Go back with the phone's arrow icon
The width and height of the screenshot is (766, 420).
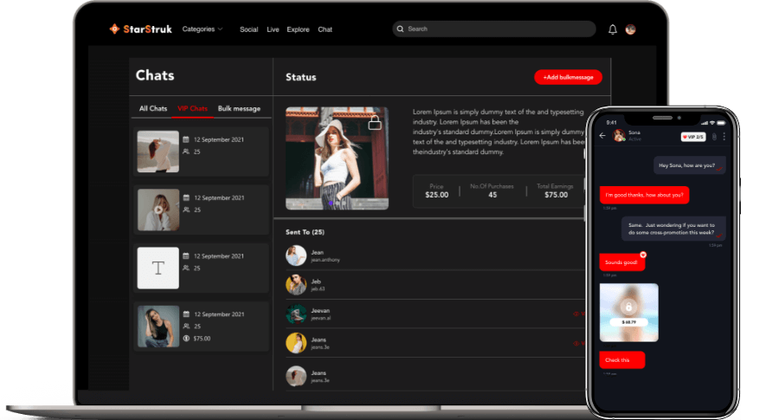pyautogui.click(x=602, y=135)
